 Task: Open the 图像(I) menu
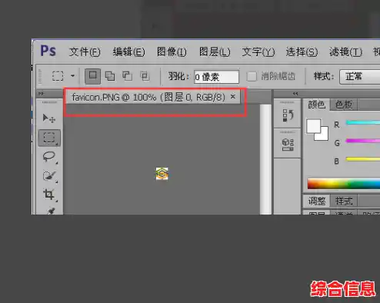tap(172, 52)
